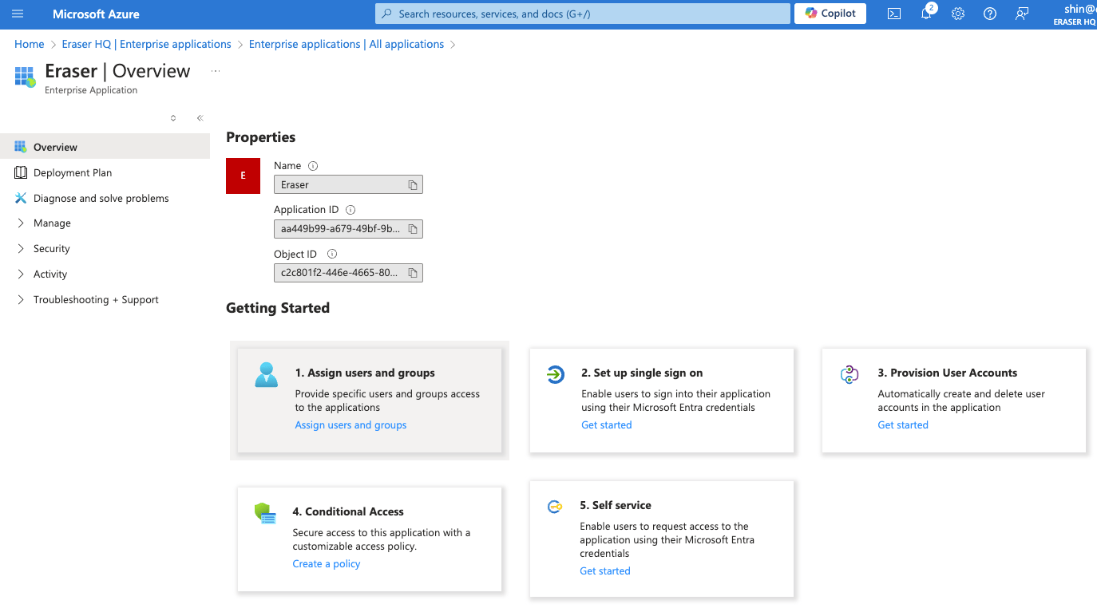Click the Eraser enterprise application grid icon
This screenshot has height=608, width=1097.
[26, 77]
